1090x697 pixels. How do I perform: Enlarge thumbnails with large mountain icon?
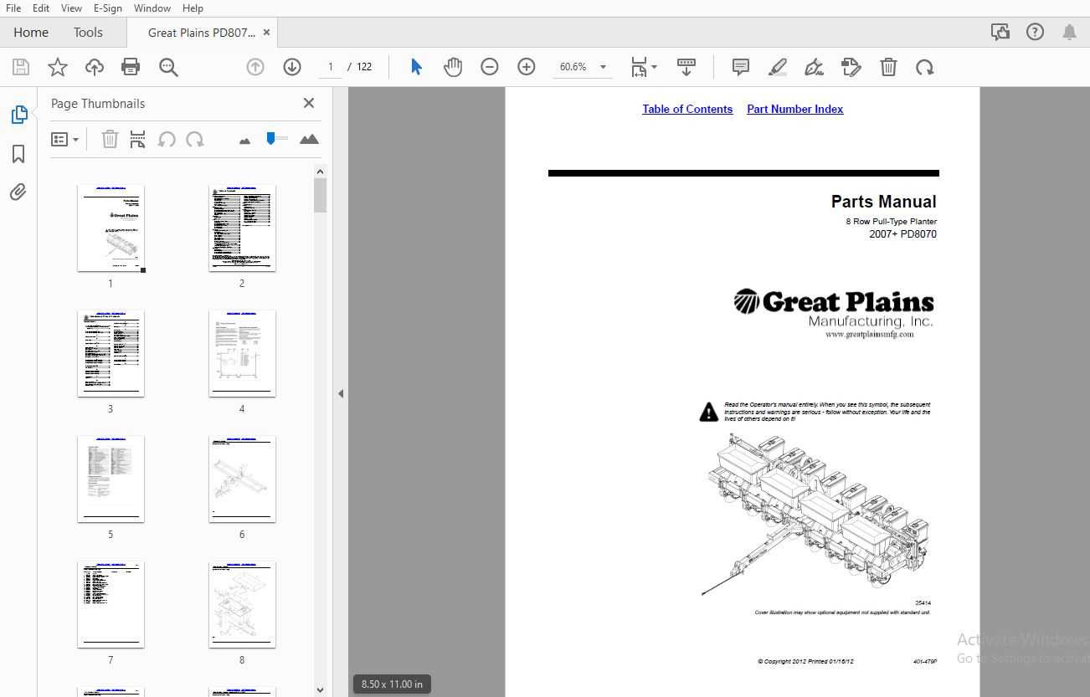pos(309,139)
